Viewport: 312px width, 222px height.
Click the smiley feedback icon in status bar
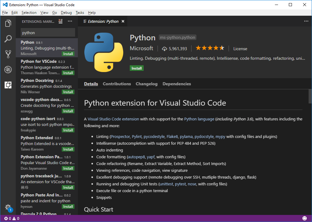[305, 218]
